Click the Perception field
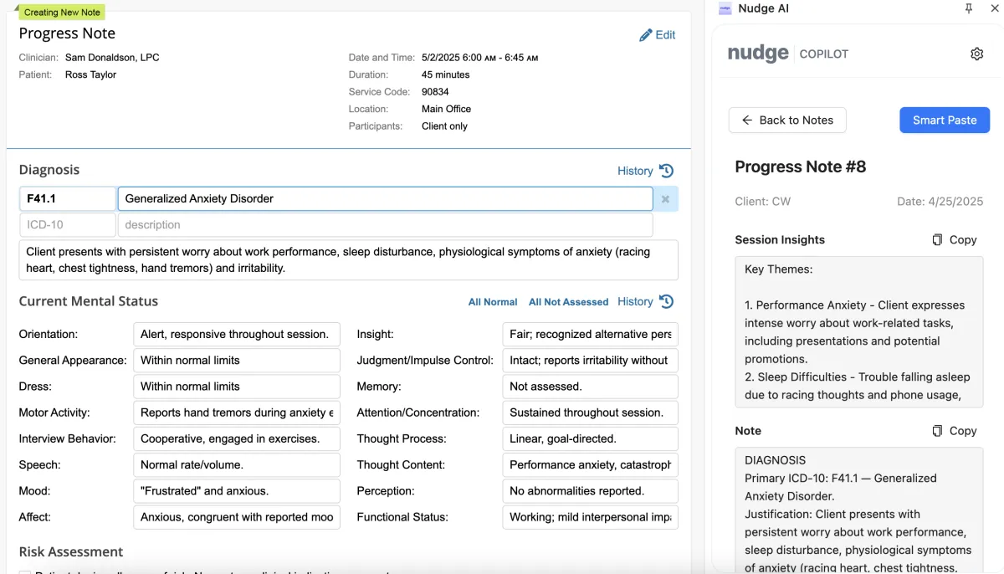The width and height of the screenshot is (1004, 574). coord(591,491)
